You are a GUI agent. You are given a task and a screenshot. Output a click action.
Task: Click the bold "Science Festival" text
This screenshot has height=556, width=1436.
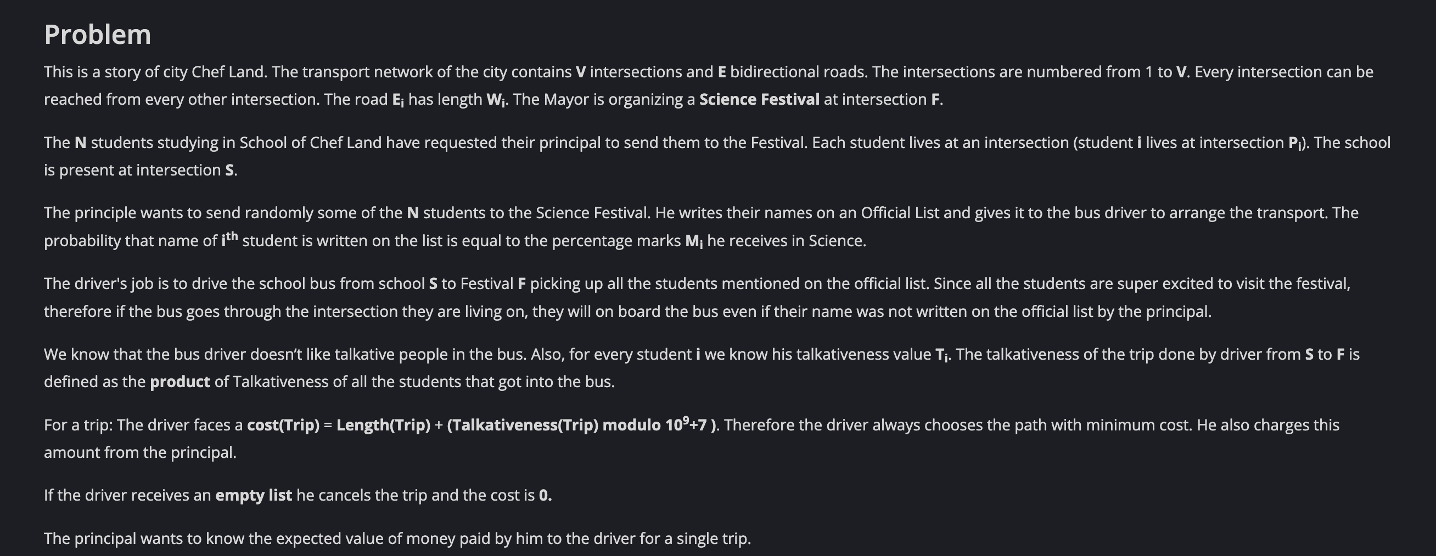(x=759, y=99)
